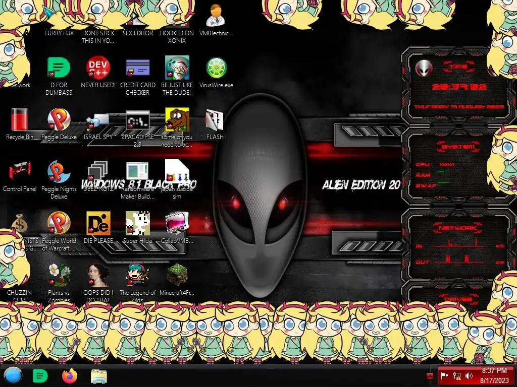Image resolution: width=517 pixels, height=387 pixels.
Task: Select the money bag desktop icon
Action: click(20, 223)
